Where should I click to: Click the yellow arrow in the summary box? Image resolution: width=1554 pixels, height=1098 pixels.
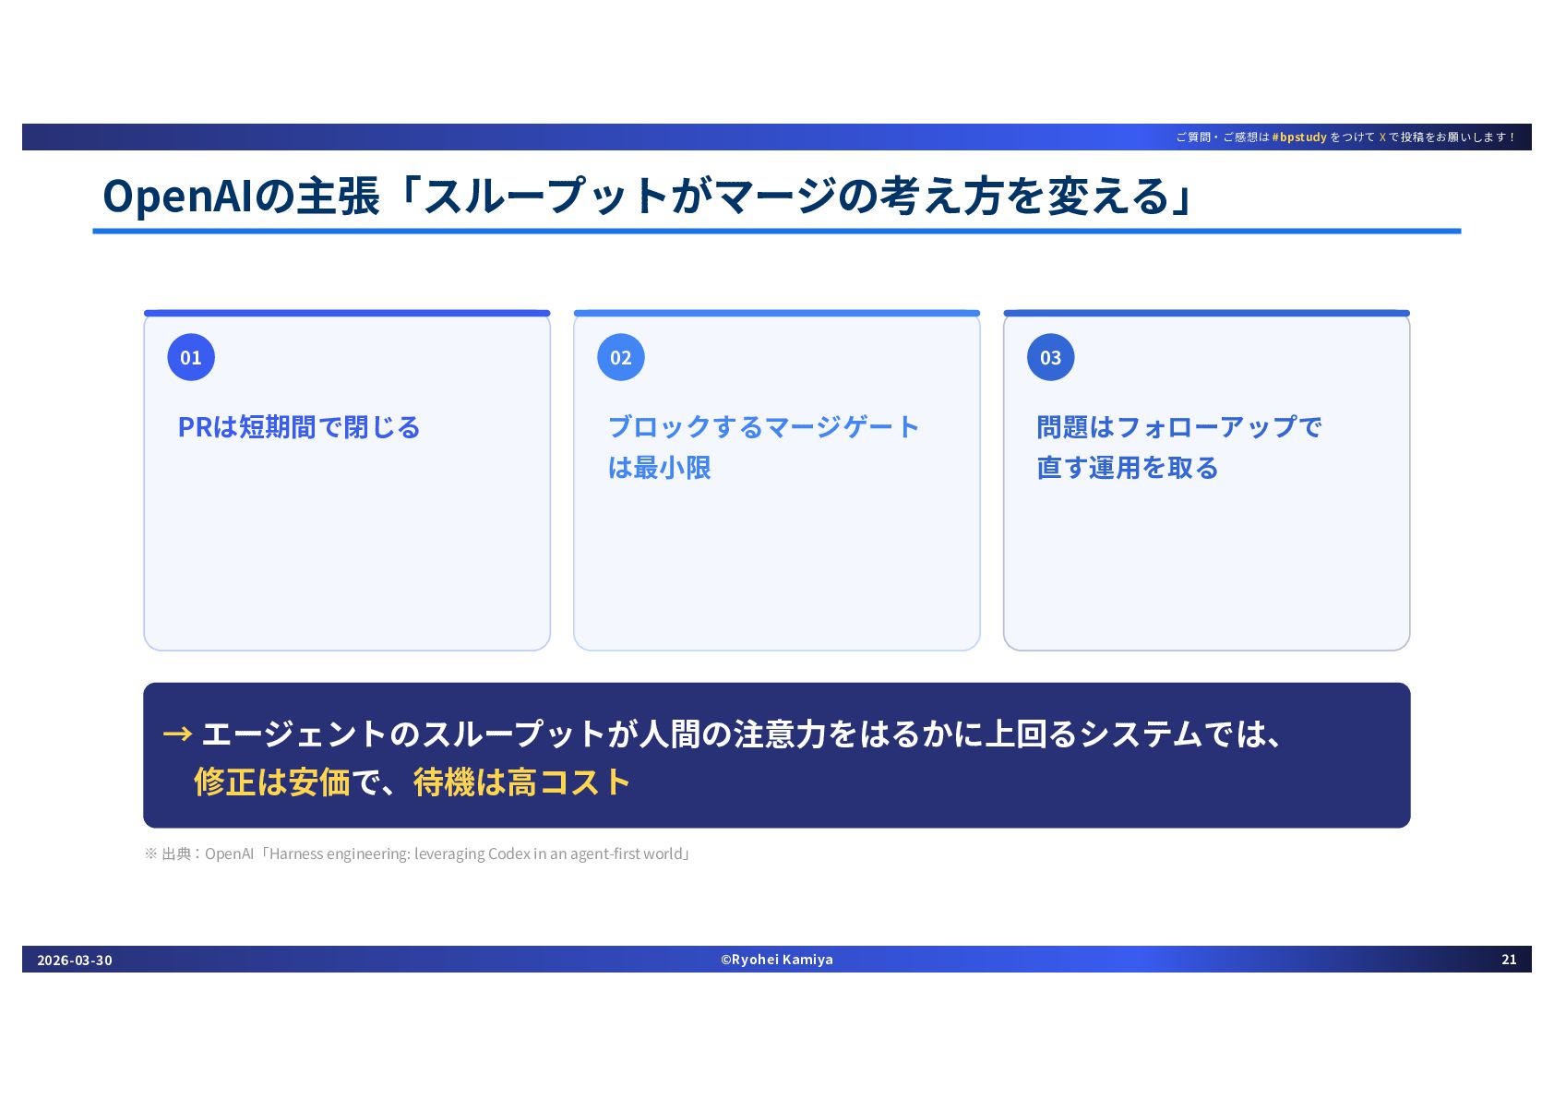click(x=177, y=734)
